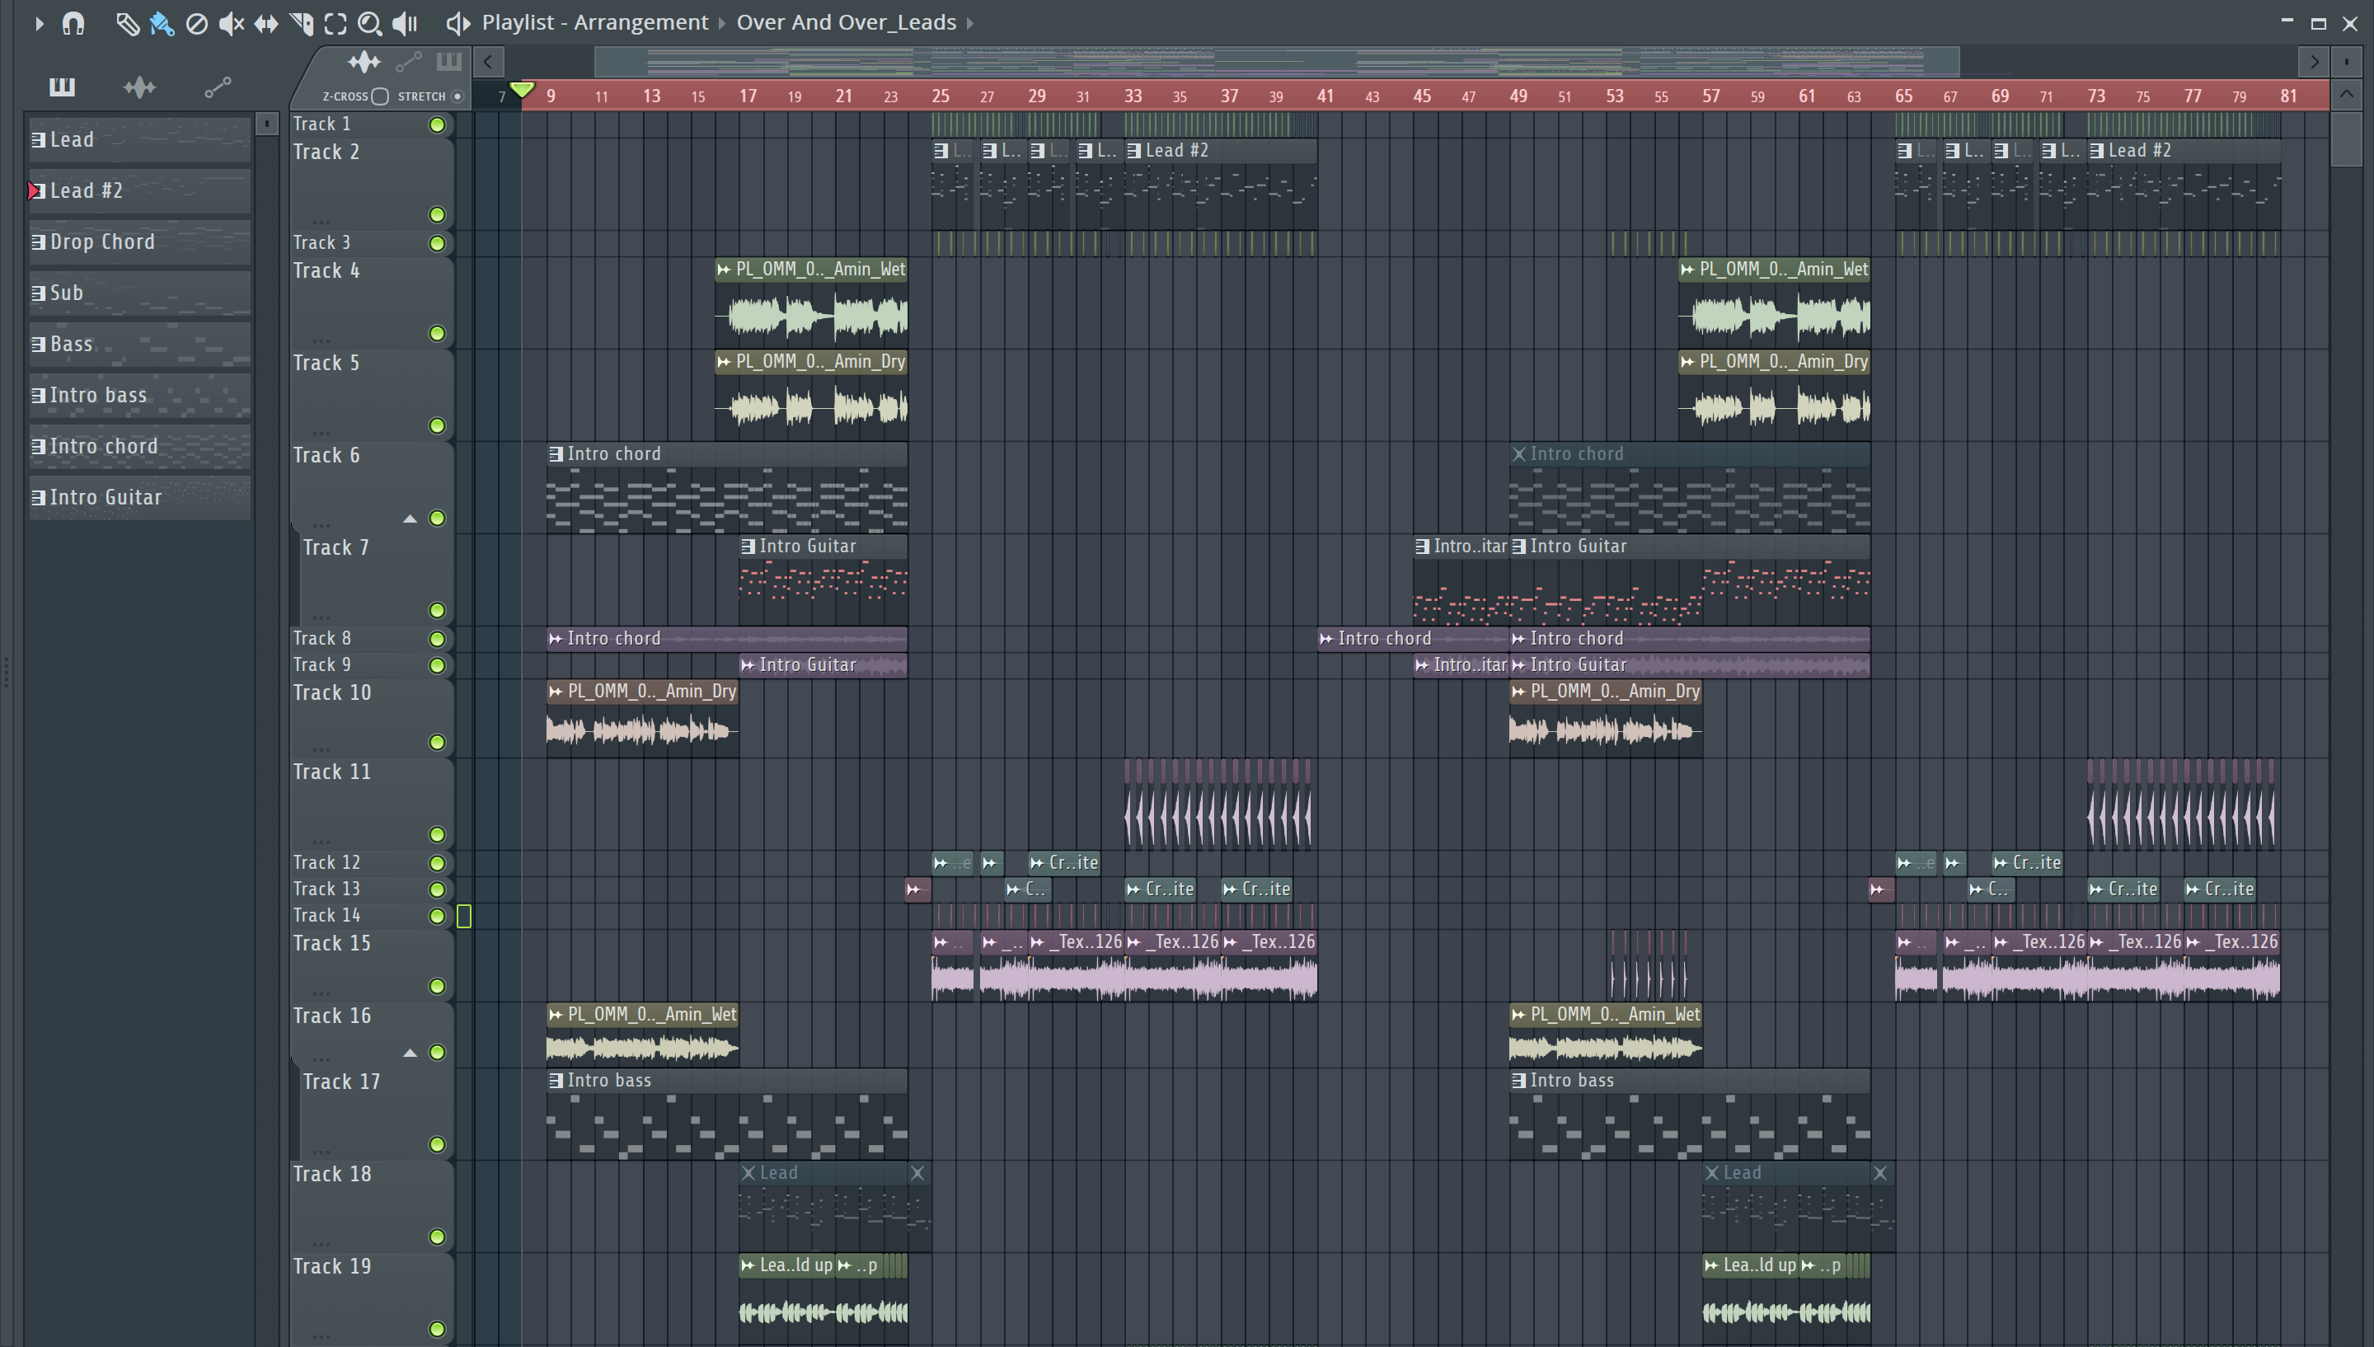Screen dimensions: 2374x1347
Task: Collapse group triangle on Track 16
Action: coord(410,1053)
